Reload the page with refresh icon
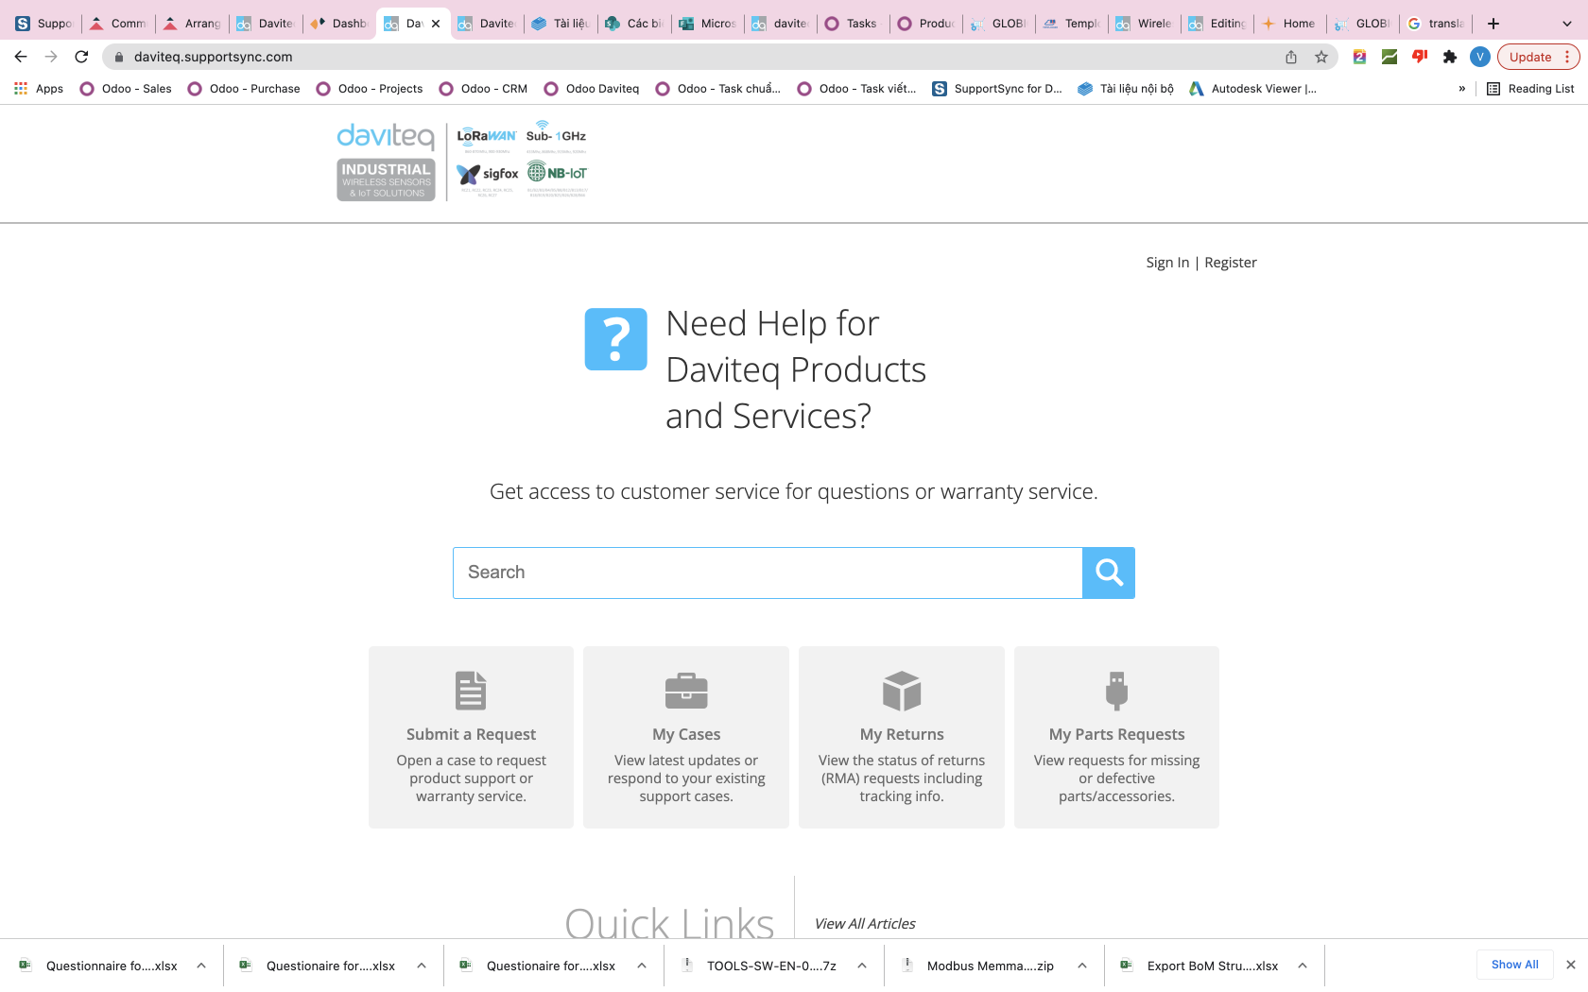1588x992 pixels. (81, 57)
